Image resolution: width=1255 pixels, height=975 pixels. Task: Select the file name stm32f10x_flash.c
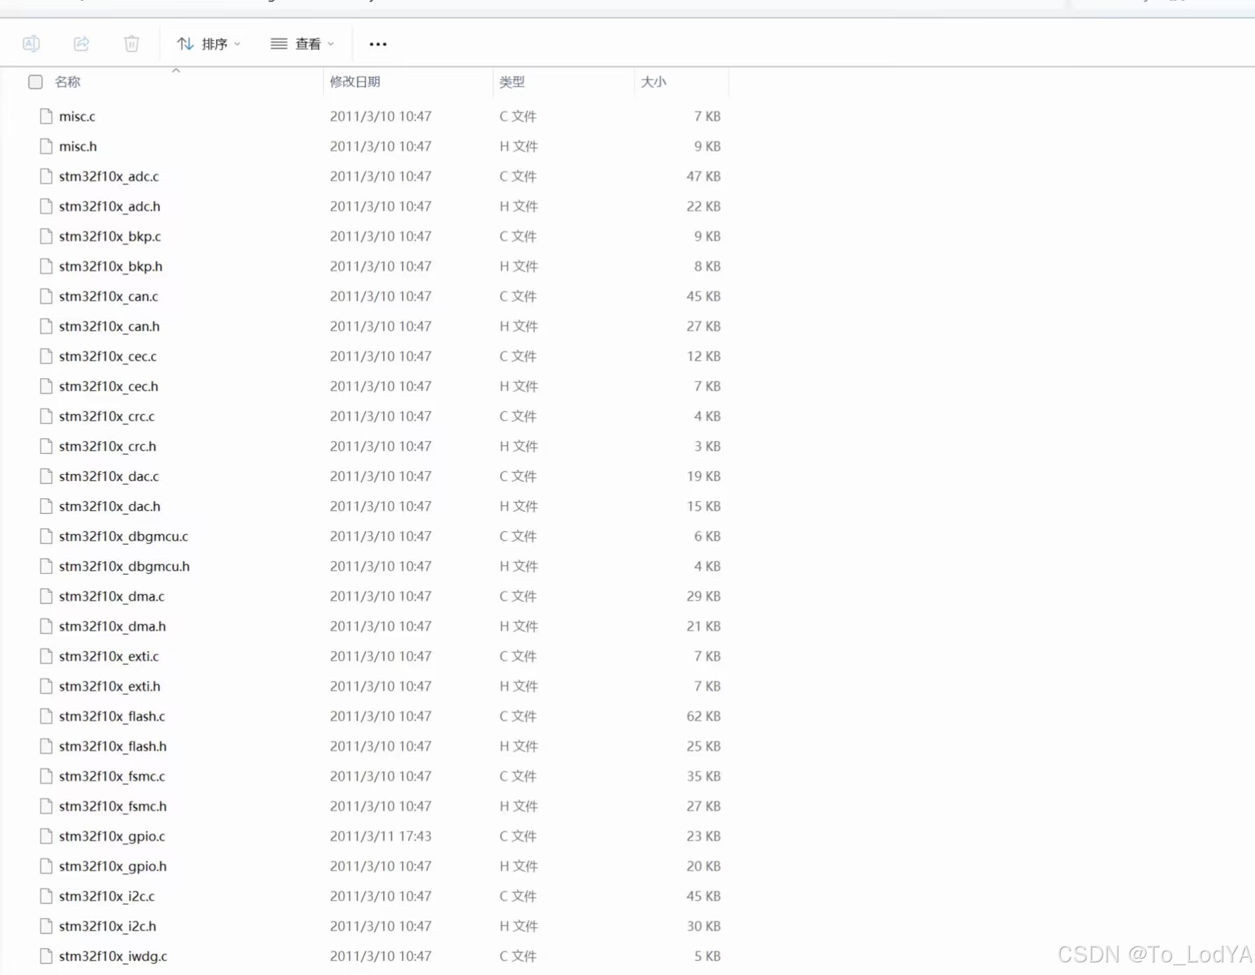[112, 717]
